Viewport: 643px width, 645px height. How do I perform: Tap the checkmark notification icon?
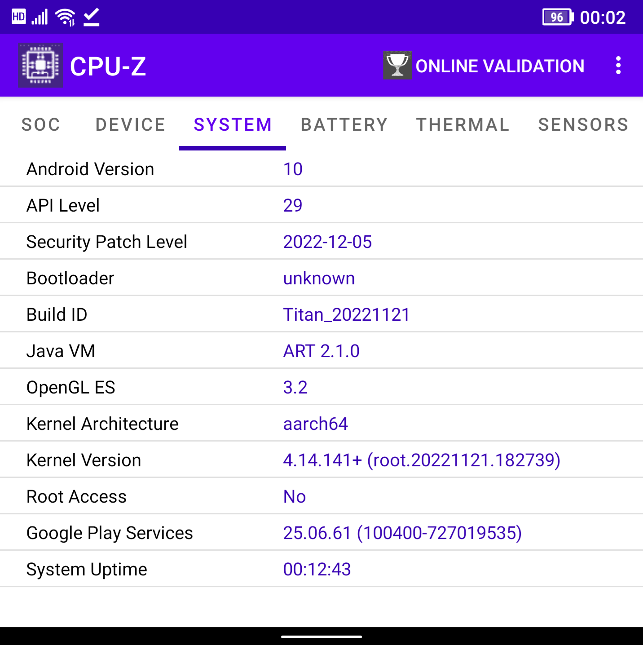91,17
